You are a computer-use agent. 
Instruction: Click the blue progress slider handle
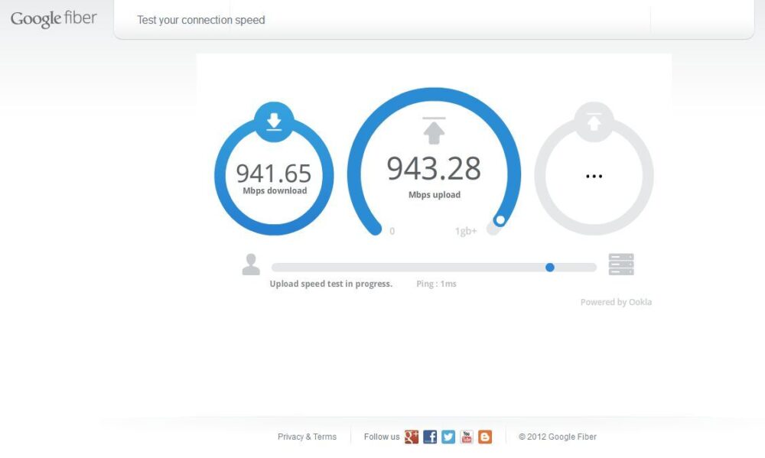550,267
